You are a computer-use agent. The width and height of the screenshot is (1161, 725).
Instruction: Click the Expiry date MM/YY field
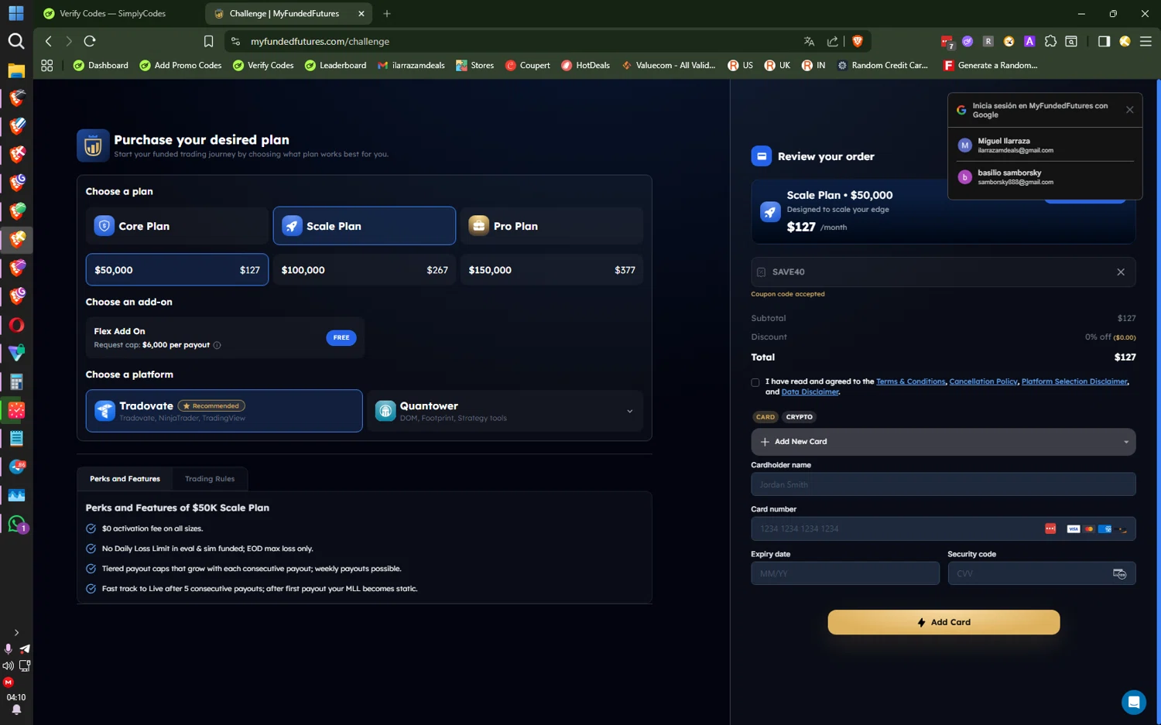[x=845, y=573]
